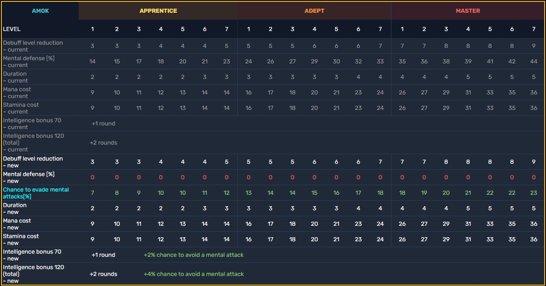546x286 pixels.
Task: Click new mana cost value 9 at Apprentice 1
Action: pyautogui.click(x=92, y=224)
